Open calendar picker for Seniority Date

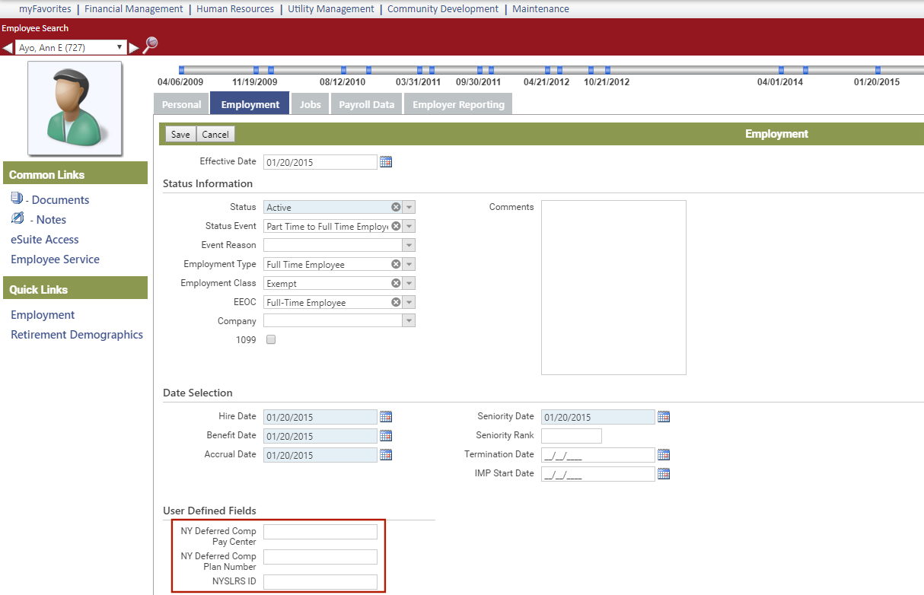pos(664,417)
